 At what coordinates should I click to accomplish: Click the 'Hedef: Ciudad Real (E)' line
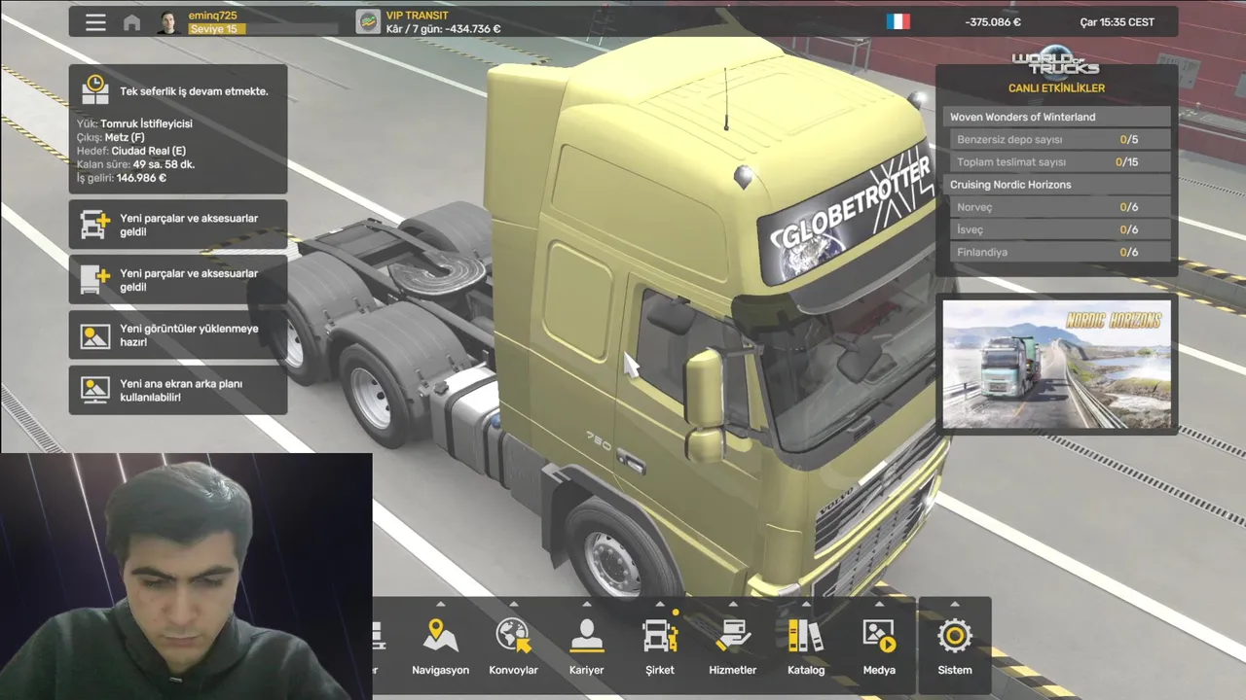[131, 151]
